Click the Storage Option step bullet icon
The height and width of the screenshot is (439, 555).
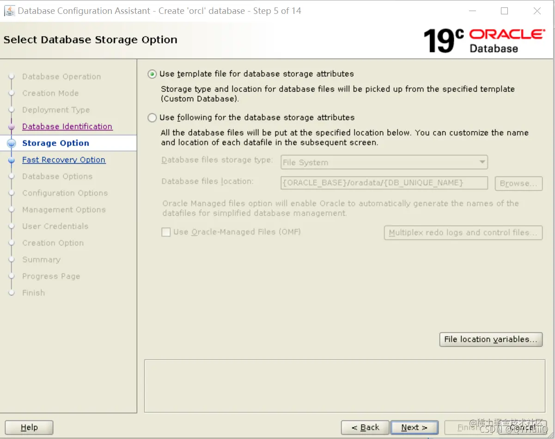(12, 143)
